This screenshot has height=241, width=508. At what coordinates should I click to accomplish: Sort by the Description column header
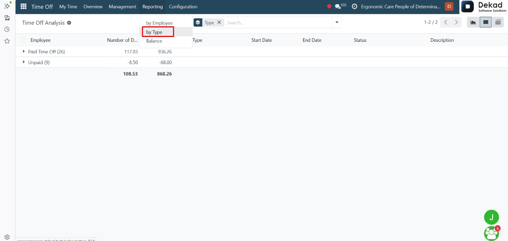point(442,40)
